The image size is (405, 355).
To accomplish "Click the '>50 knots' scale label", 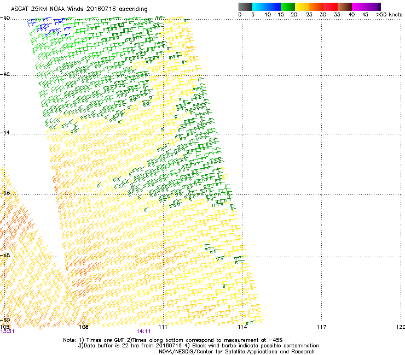I will pos(389,15).
